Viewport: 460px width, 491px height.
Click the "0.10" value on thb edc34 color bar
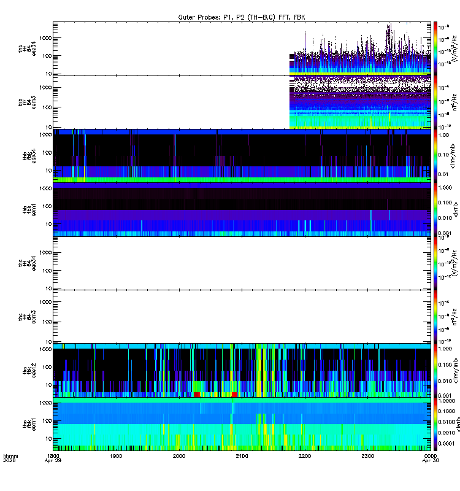(x=443, y=155)
